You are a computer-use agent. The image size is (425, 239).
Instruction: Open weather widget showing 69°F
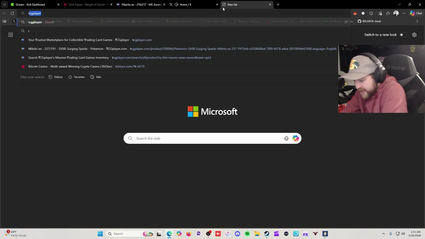pyautogui.click(x=16, y=234)
